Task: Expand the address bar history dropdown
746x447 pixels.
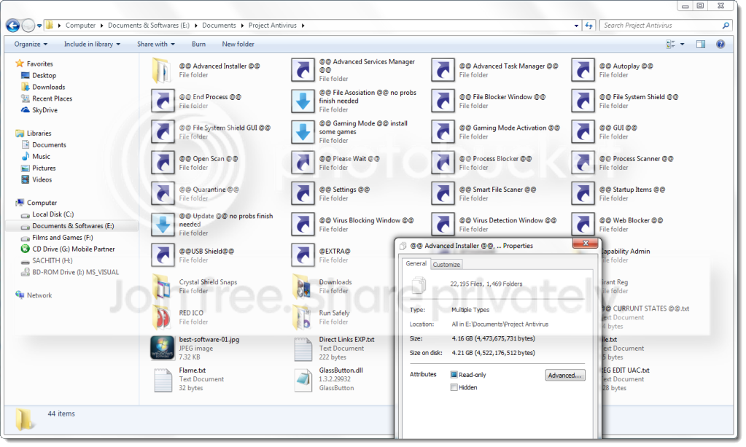Action: point(576,26)
